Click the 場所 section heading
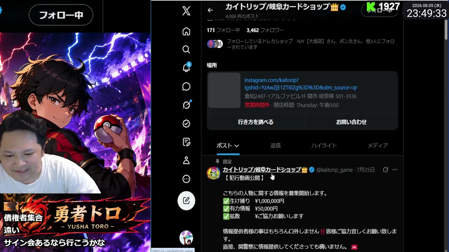The image size is (449, 252). (212, 65)
